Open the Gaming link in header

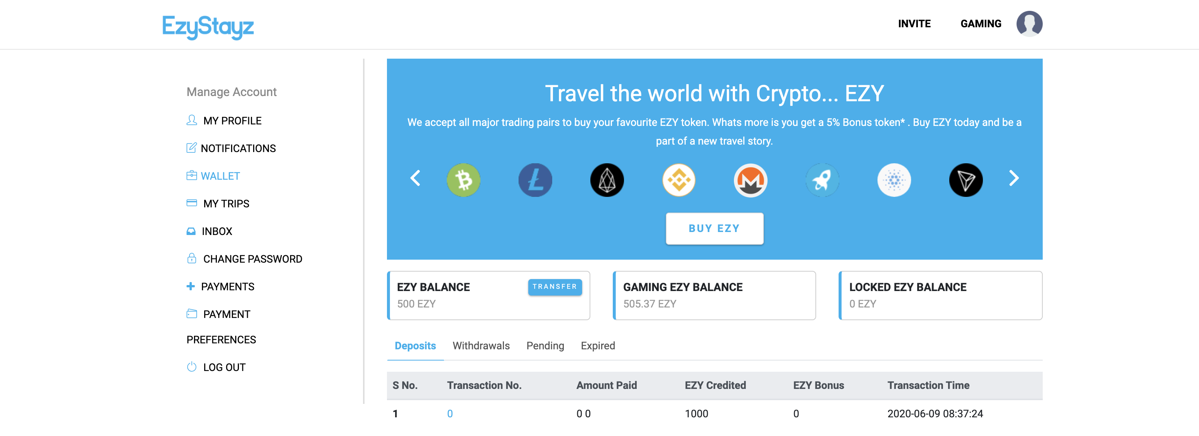pyautogui.click(x=981, y=24)
